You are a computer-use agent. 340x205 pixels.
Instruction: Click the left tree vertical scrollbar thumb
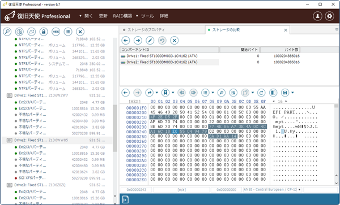(115, 128)
